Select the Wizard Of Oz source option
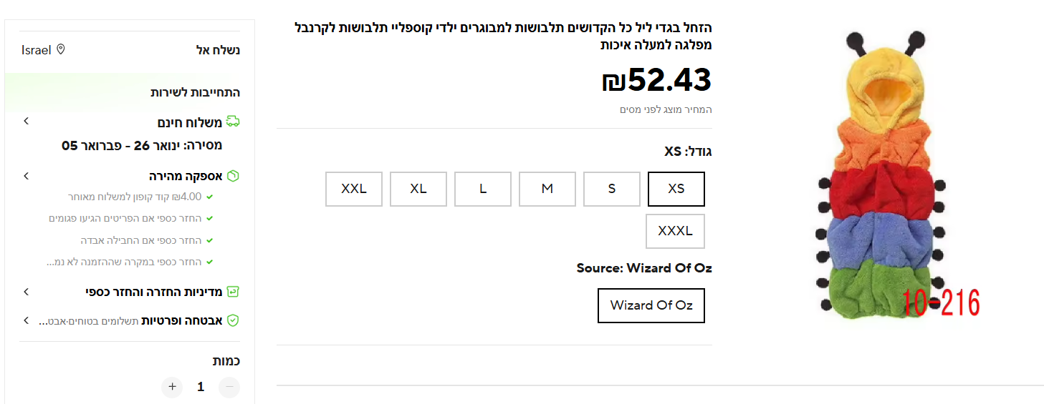 point(651,305)
